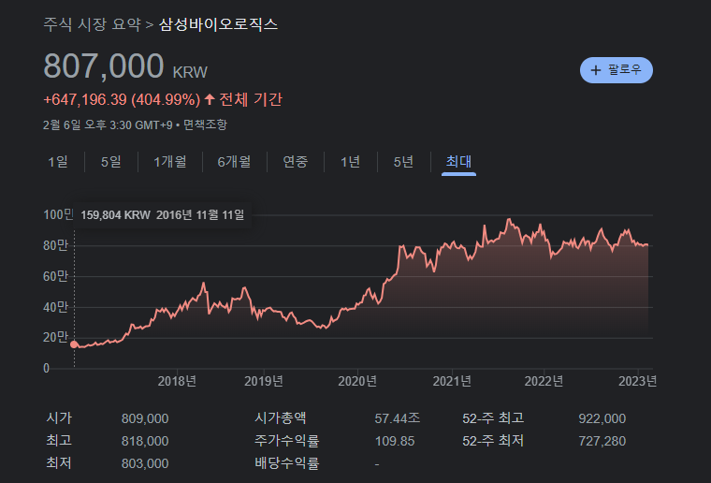Select the 5년 range tab
This screenshot has width=711, height=483.
pos(403,161)
